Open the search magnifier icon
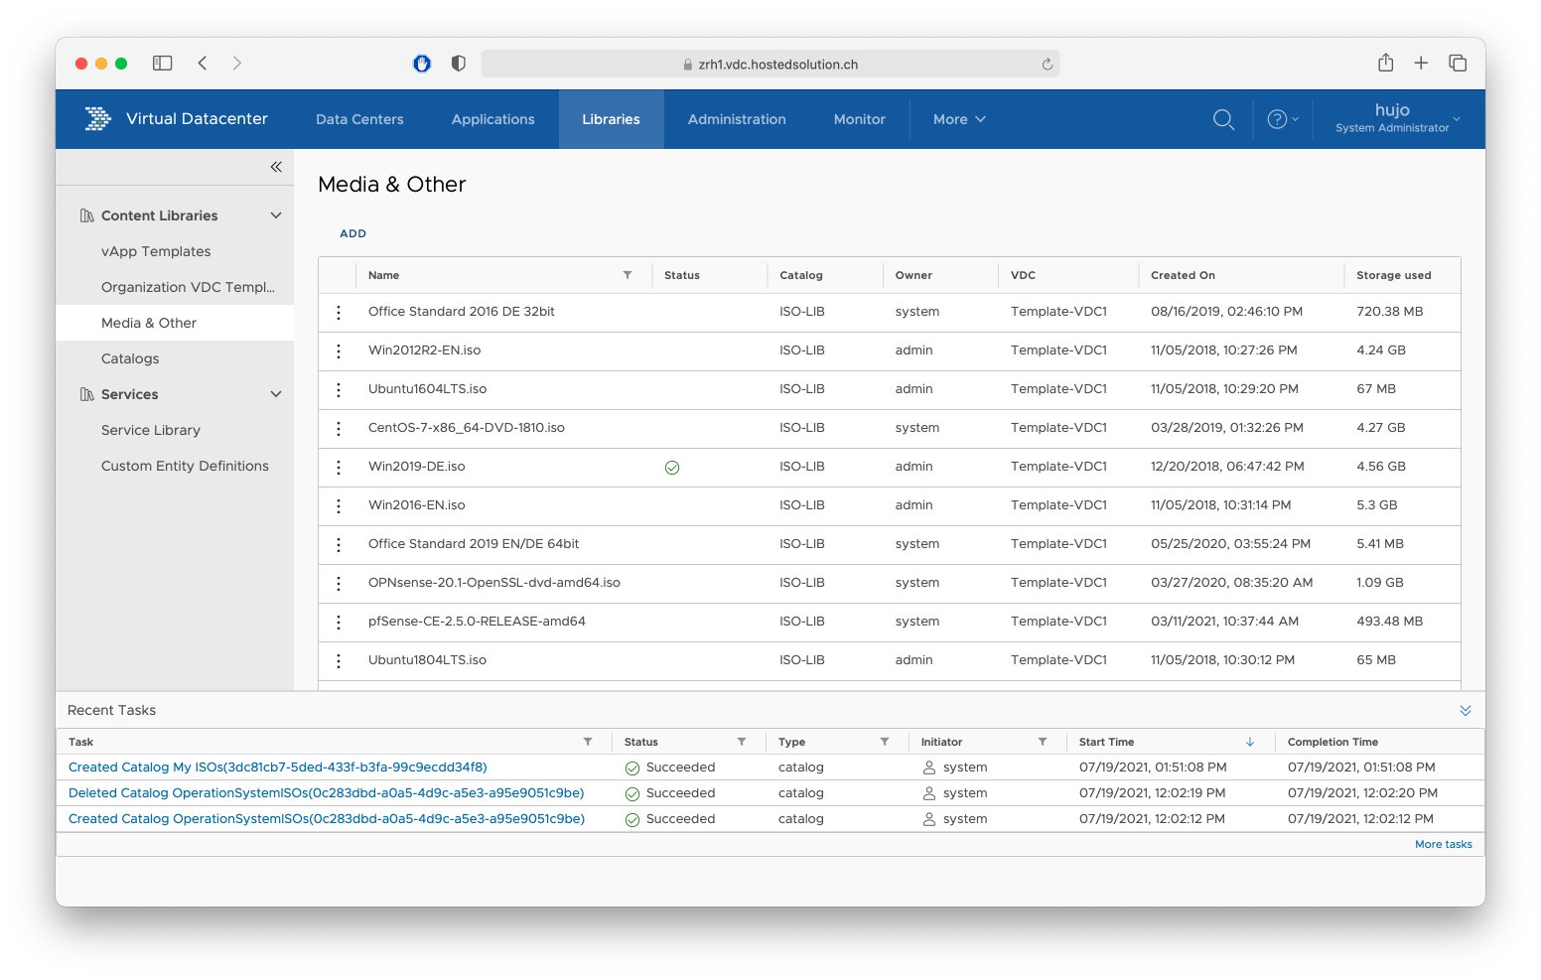This screenshot has height=980, width=1541. click(x=1223, y=119)
